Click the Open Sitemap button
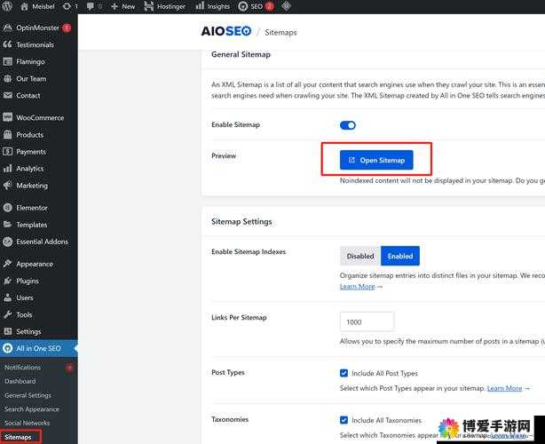545x444 pixels. [x=376, y=160]
